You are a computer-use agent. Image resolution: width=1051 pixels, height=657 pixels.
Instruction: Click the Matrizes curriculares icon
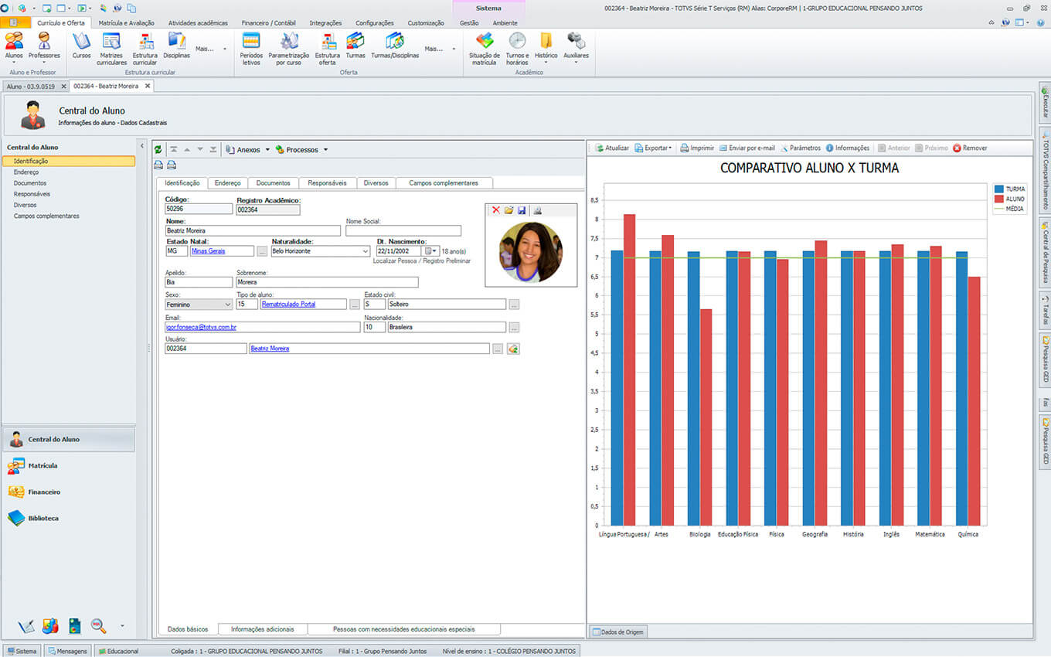tap(111, 42)
